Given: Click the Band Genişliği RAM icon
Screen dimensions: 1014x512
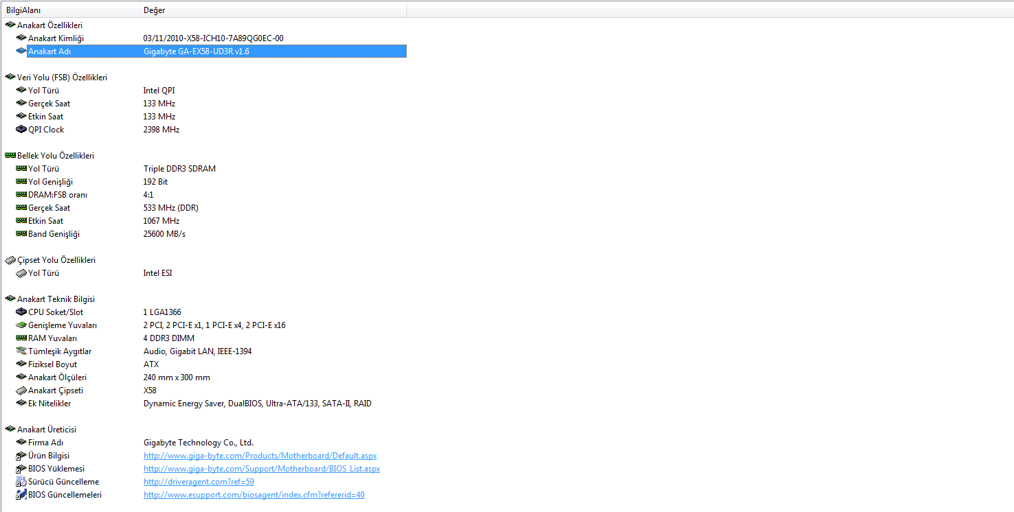Looking at the screenshot, I should click(21, 234).
